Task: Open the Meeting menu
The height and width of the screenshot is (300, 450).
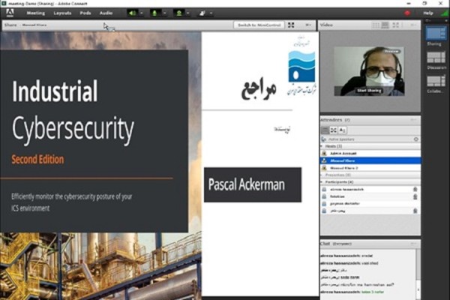Action: pyautogui.click(x=35, y=13)
